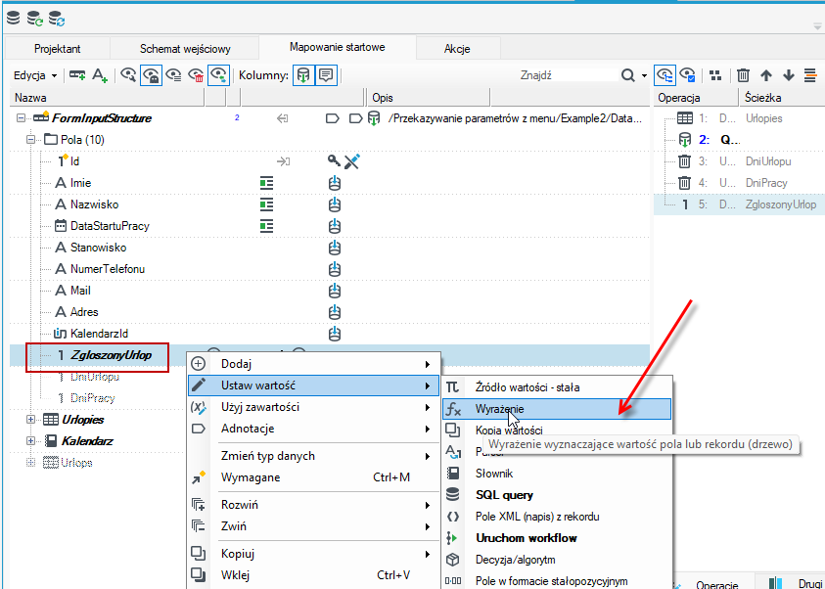
Task: Click the database source icon in the Imie row
Action: click(x=335, y=183)
